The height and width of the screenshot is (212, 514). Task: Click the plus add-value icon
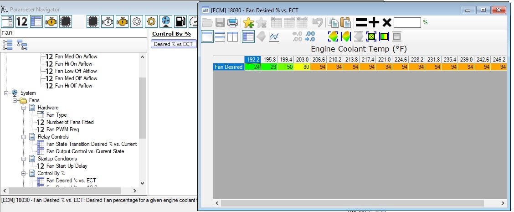[x=374, y=22]
